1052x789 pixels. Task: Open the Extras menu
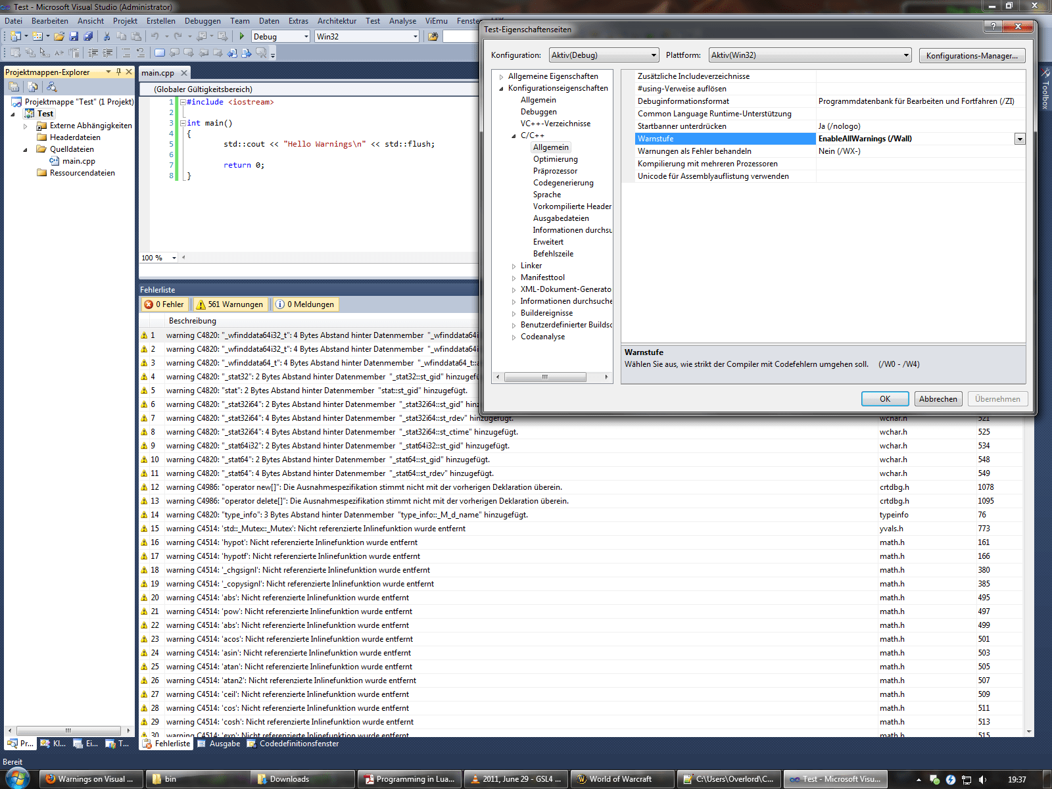click(x=299, y=21)
